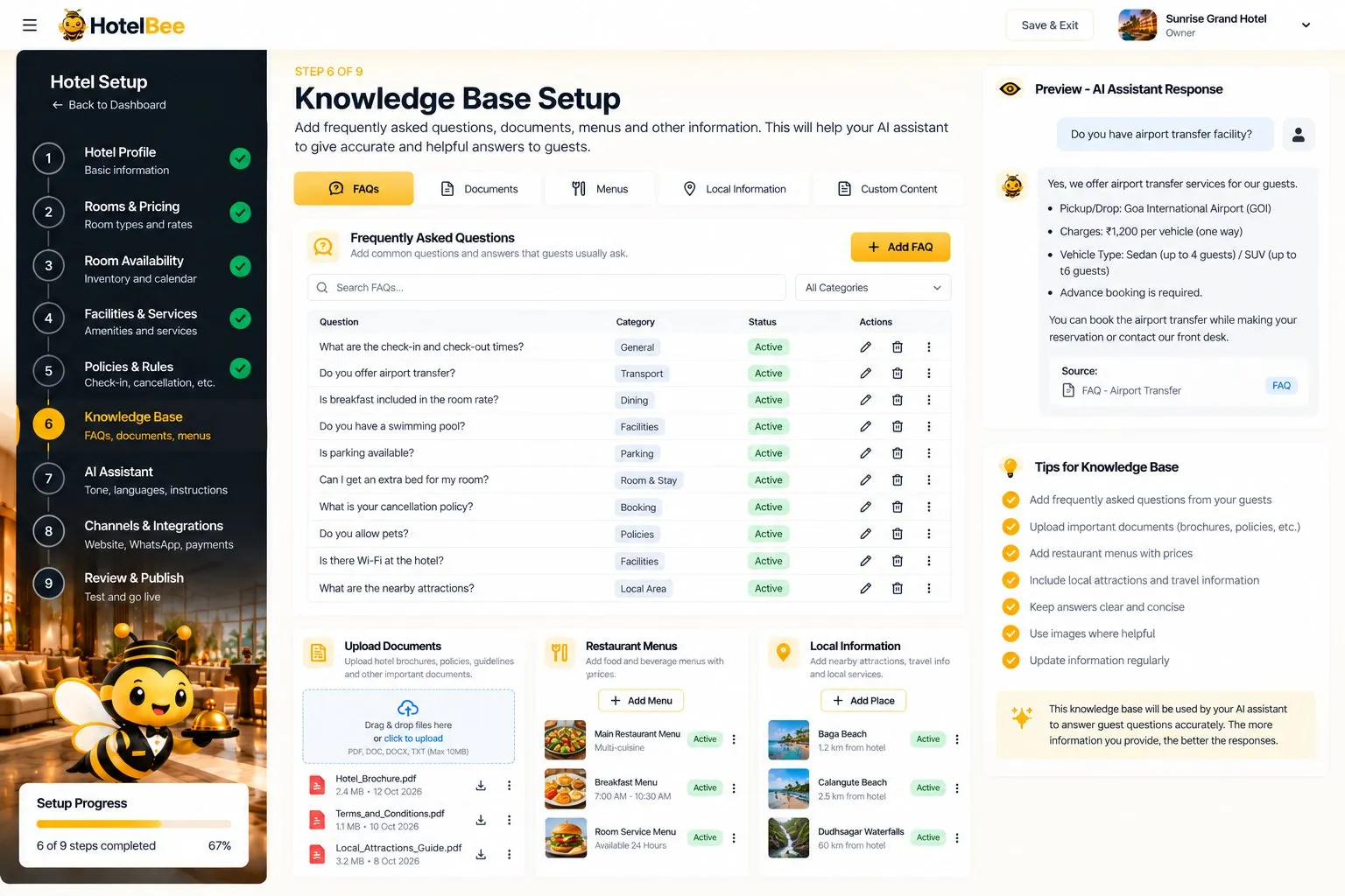This screenshot has width=1345, height=896.
Task: Download Hotel_Brochure.pdf
Action: 481,786
